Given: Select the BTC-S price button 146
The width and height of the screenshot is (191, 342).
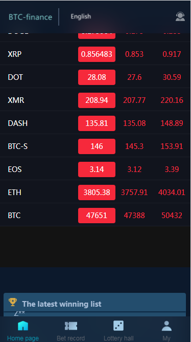Looking at the screenshot, I should (x=97, y=146).
